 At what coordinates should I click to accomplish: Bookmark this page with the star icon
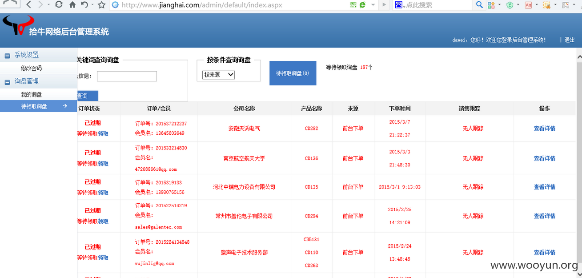click(x=101, y=5)
